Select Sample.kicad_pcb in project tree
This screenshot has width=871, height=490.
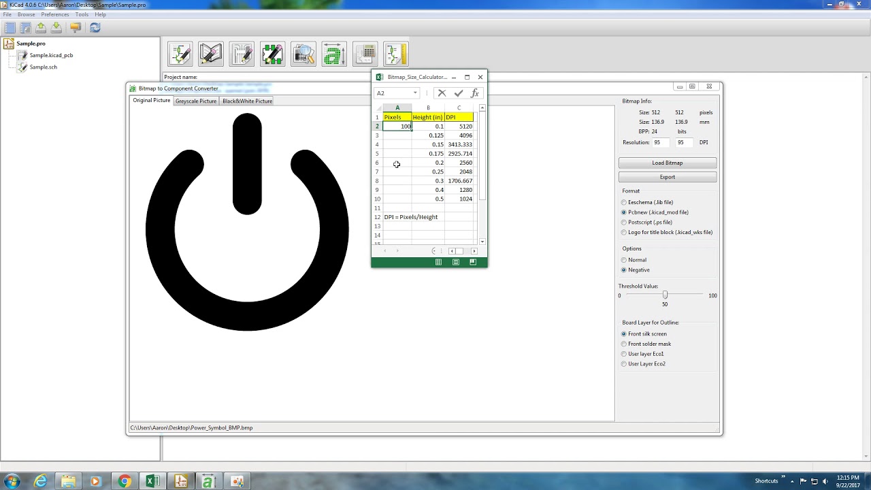51,55
